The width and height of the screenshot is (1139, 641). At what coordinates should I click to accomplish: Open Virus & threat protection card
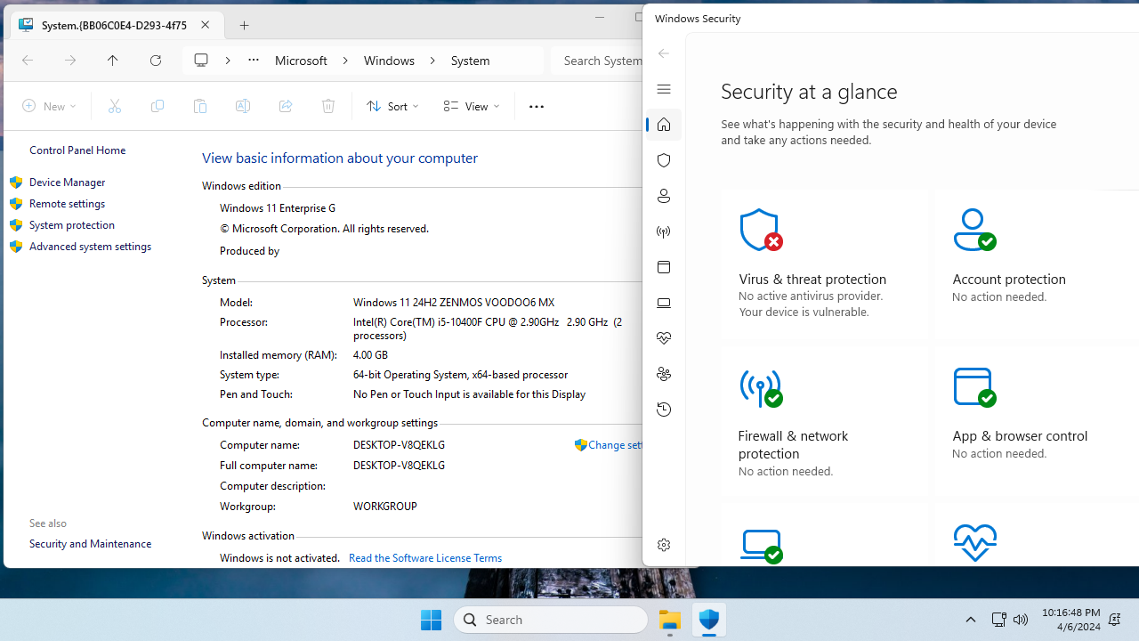click(x=824, y=264)
